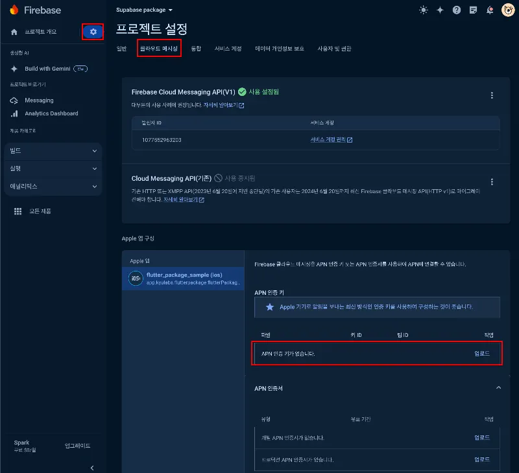Click the 발신자 ID column header

151,123
